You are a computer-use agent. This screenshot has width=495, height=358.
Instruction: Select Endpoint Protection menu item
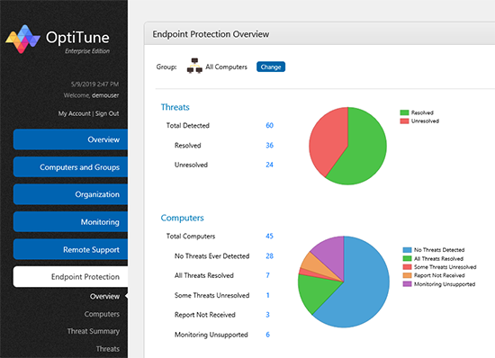(70, 277)
